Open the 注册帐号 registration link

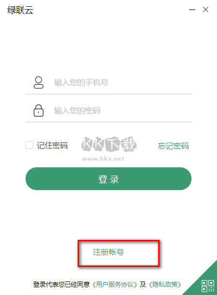108,252
